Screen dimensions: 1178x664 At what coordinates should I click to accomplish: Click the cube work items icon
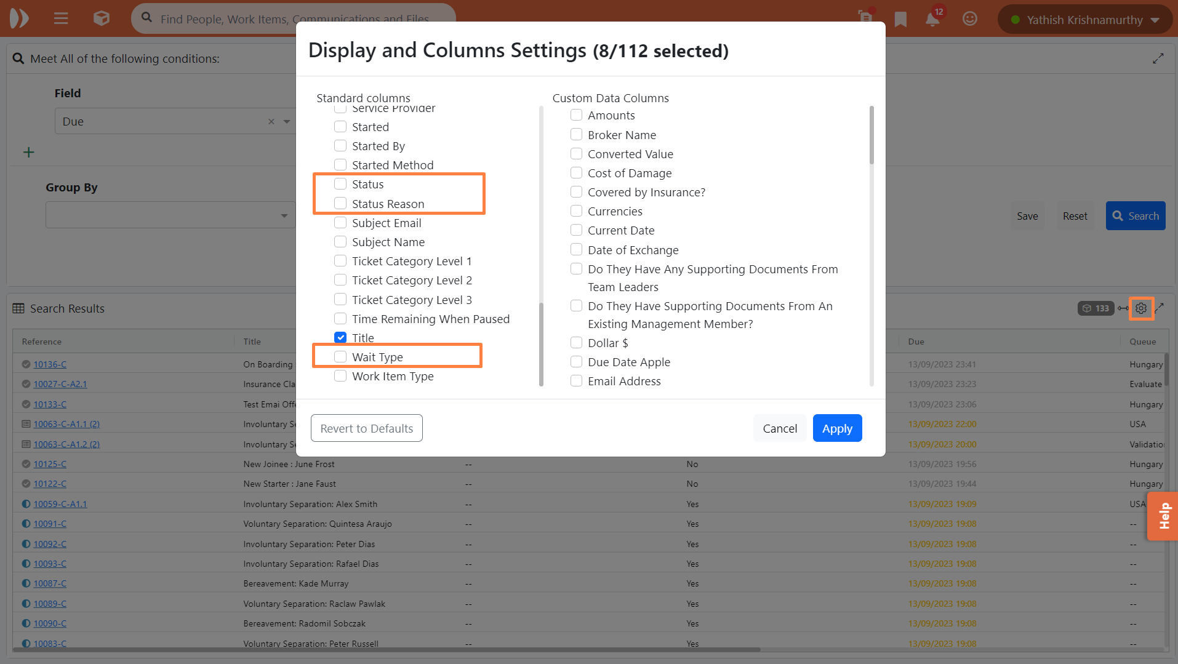point(102,18)
